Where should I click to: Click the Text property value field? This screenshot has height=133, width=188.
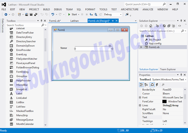point(172,117)
